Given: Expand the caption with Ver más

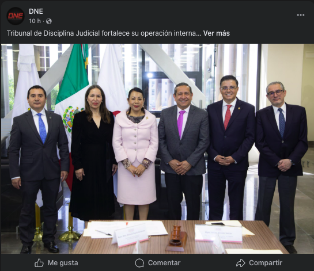Looking at the screenshot, I should [x=216, y=33].
